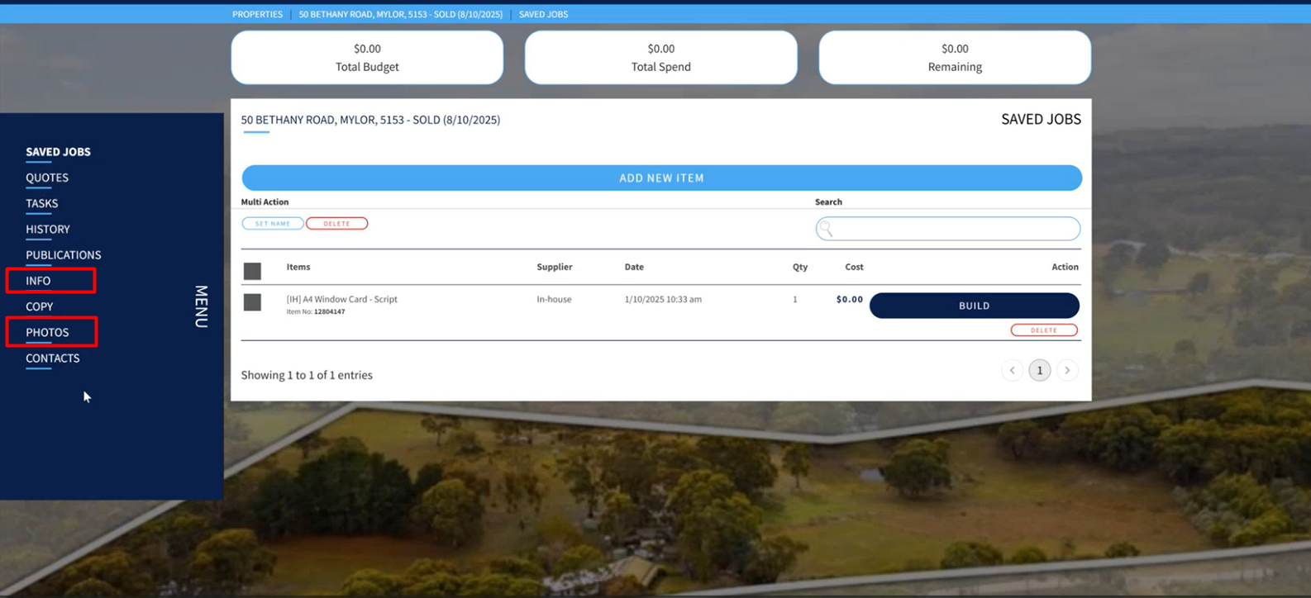Open Contacts in the side menu

53,358
